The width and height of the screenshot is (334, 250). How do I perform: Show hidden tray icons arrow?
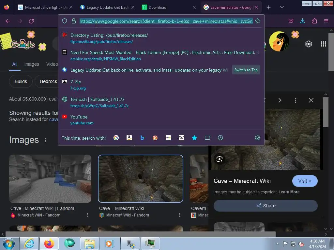[x=277, y=244]
